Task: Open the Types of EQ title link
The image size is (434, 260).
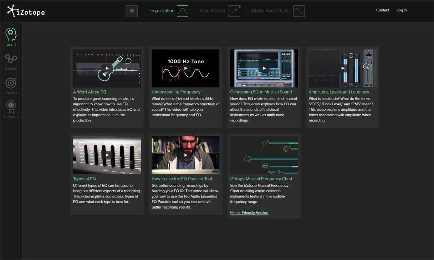Action: tap(85, 179)
